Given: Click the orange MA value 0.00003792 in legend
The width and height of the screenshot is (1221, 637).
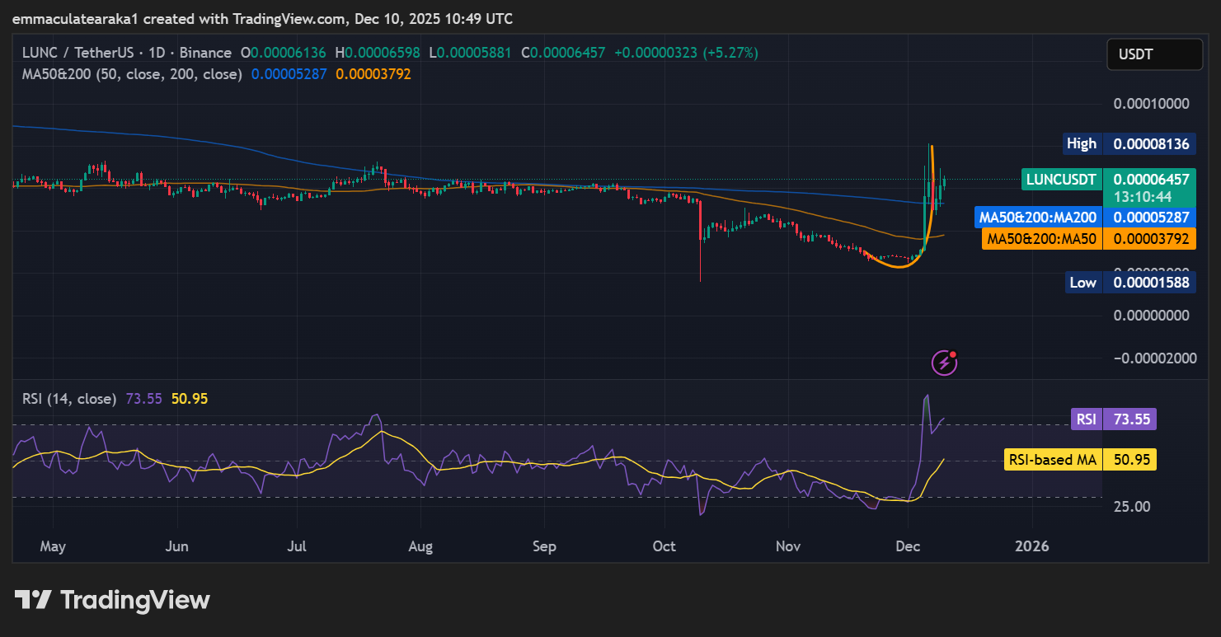Looking at the screenshot, I should 373,74.
